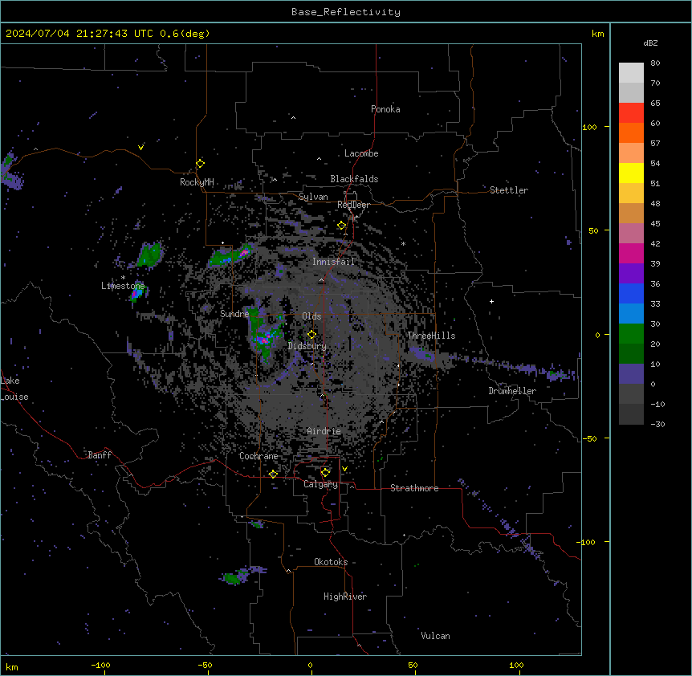Image resolution: width=692 pixels, height=676 pixels.
Task: Click the Drumheller label
Action: click(x=512, y=391)
